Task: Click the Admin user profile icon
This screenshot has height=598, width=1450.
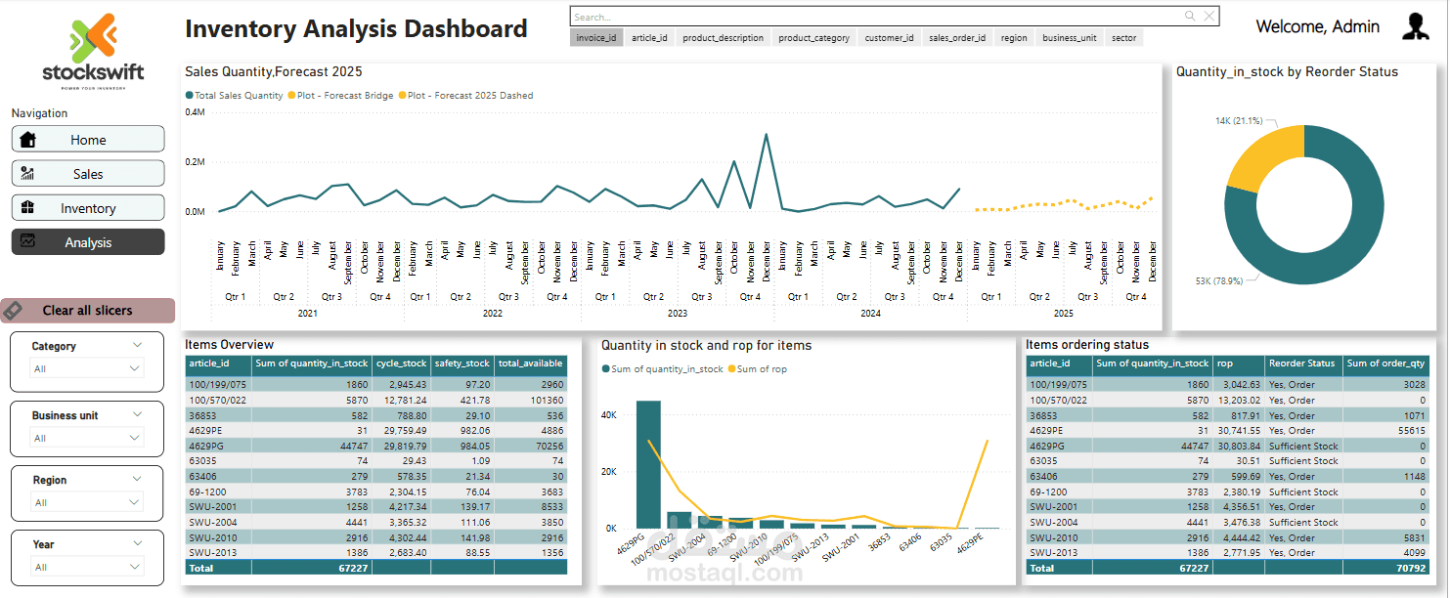Action: coord(1416,26)
